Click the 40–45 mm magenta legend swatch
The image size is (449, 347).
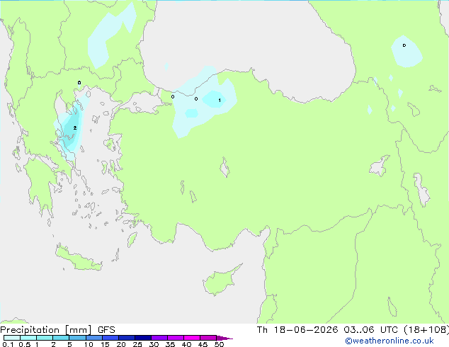[192, 338]
